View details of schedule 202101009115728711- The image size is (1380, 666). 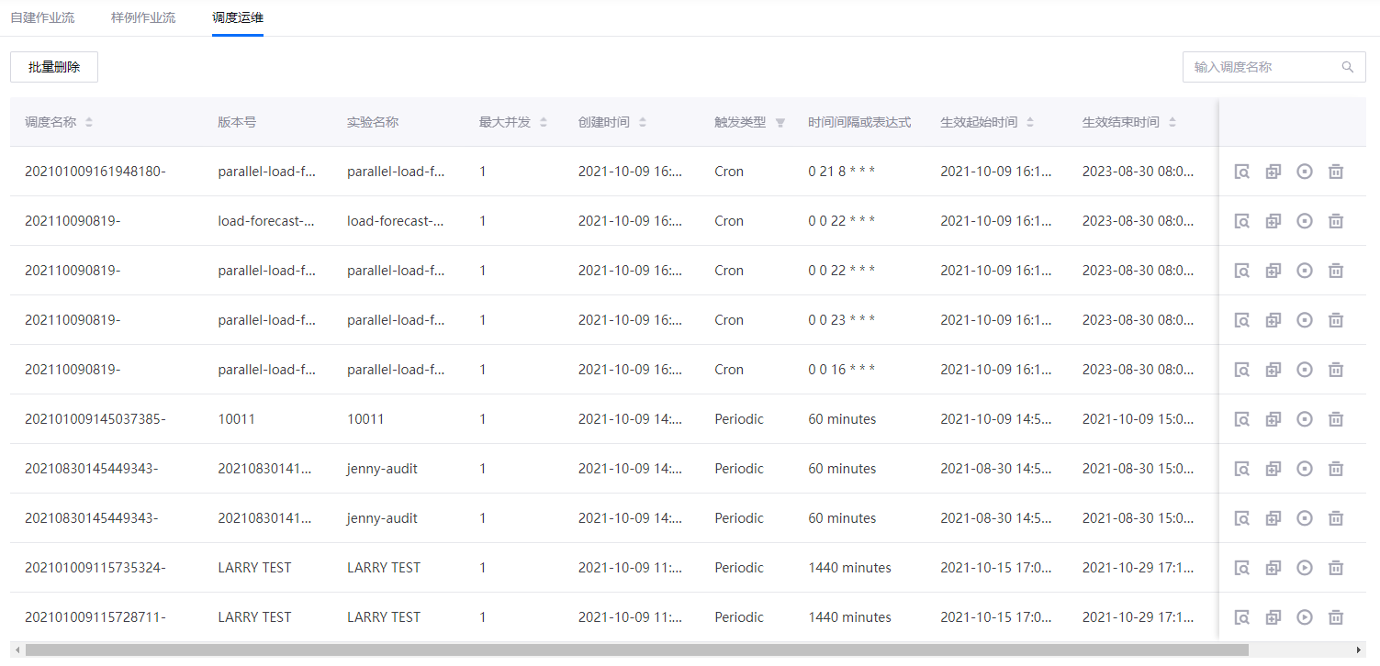click(1241, 617)
